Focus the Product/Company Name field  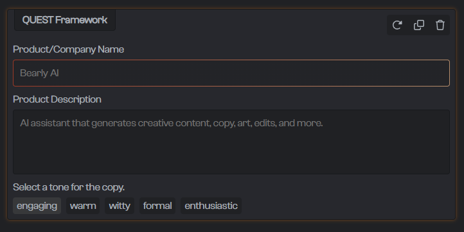point(231,73)
